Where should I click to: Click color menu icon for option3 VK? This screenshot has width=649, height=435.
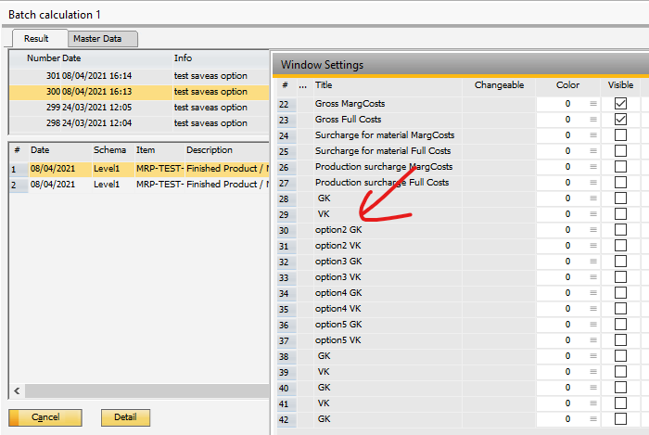click(593, 277)
